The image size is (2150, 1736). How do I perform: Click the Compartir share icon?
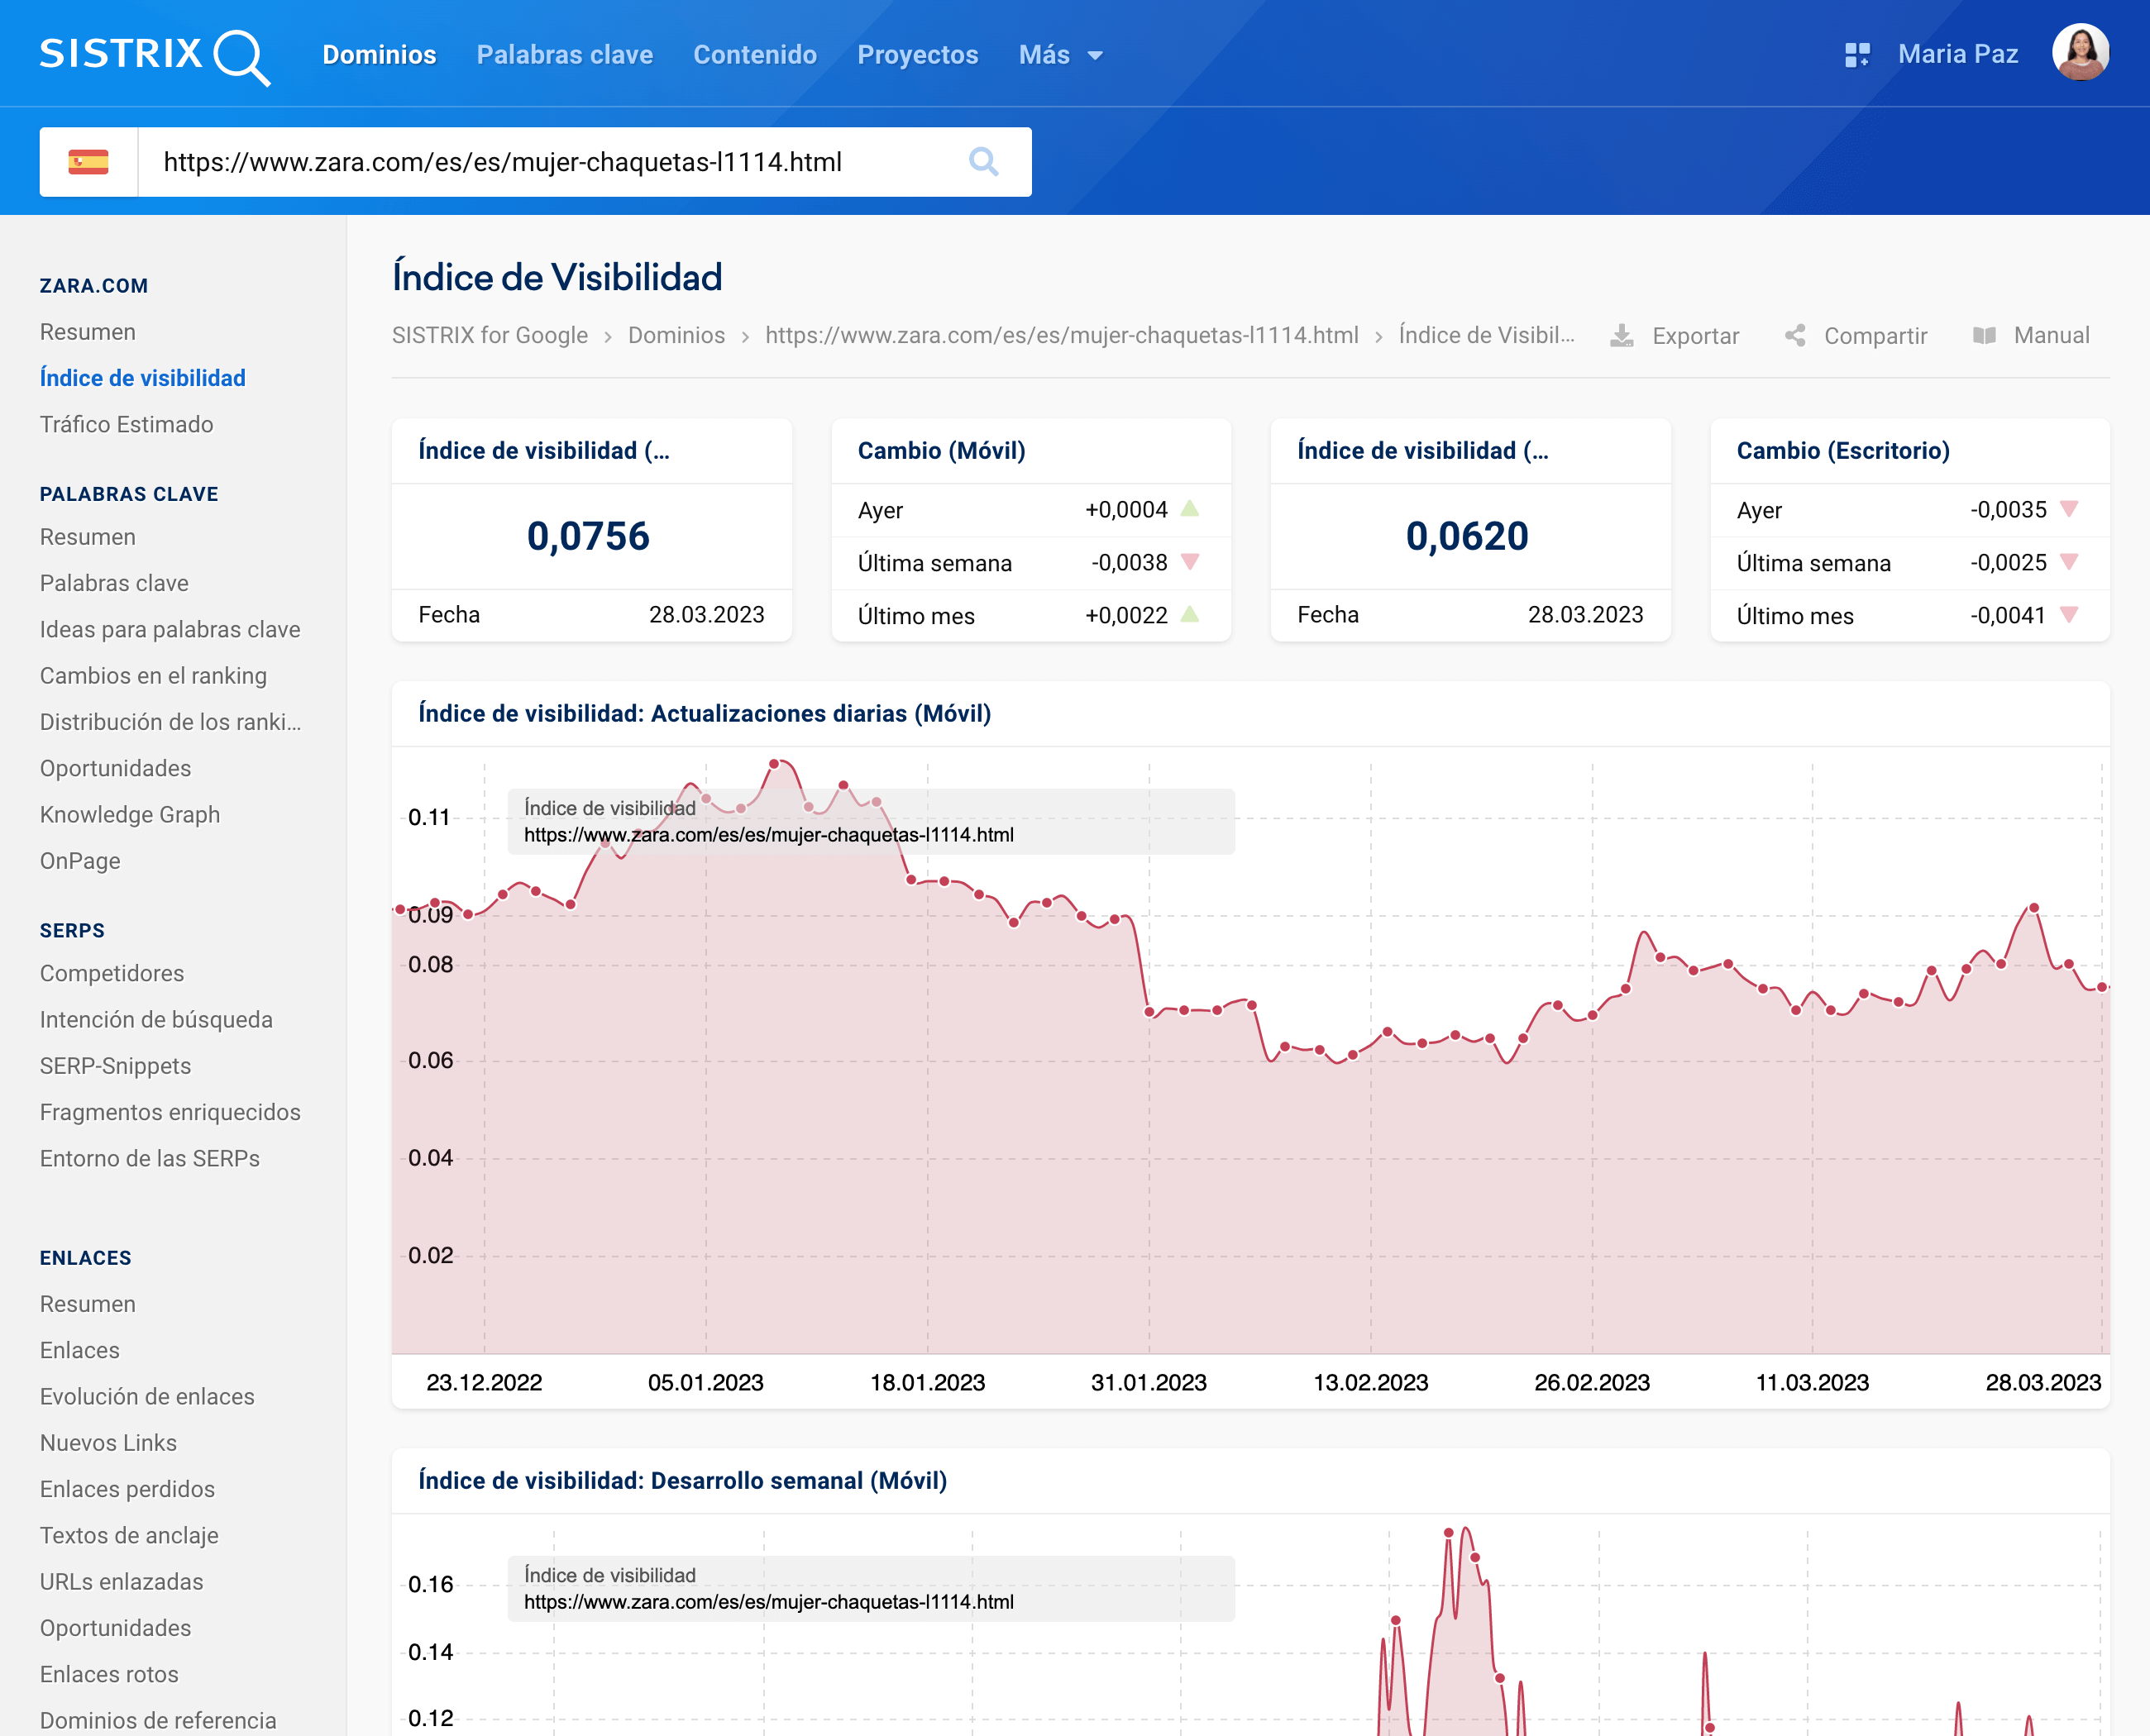[1796, 336]
